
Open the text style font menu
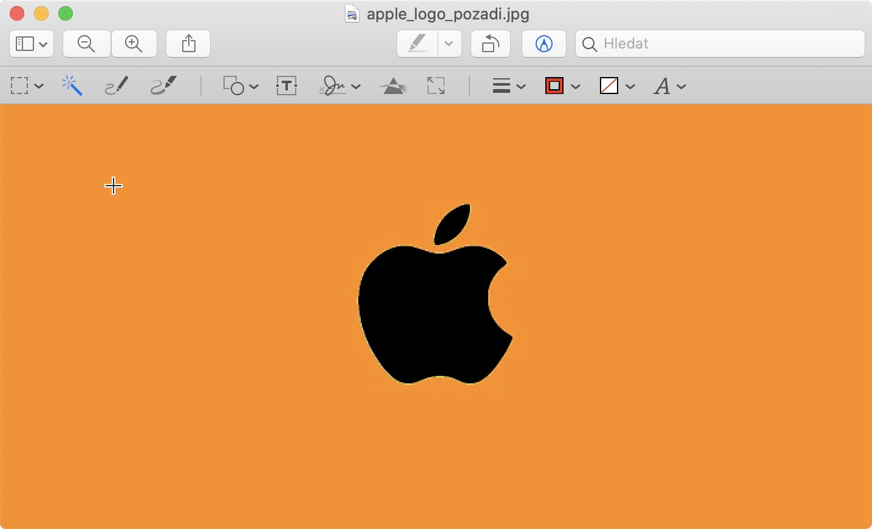(670, 86)
